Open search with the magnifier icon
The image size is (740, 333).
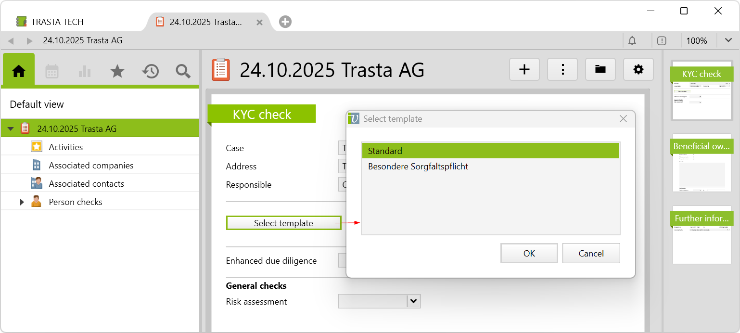pos(183,71)
